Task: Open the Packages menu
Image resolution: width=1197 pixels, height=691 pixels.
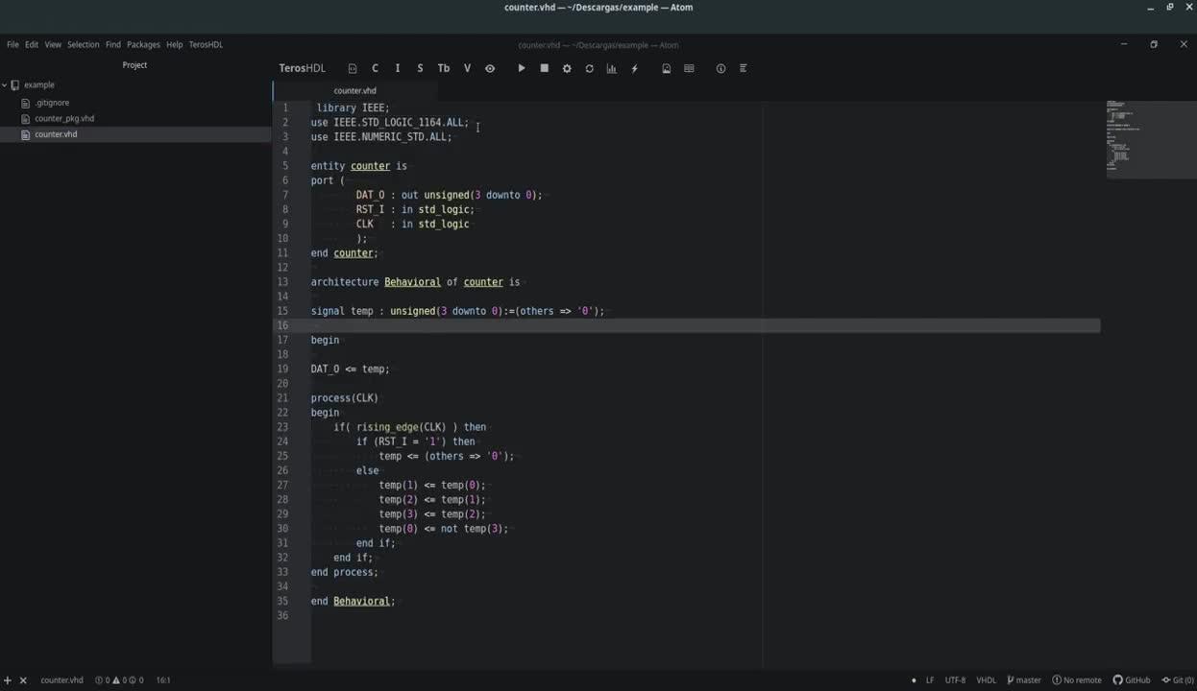Action: coord(143,44)
